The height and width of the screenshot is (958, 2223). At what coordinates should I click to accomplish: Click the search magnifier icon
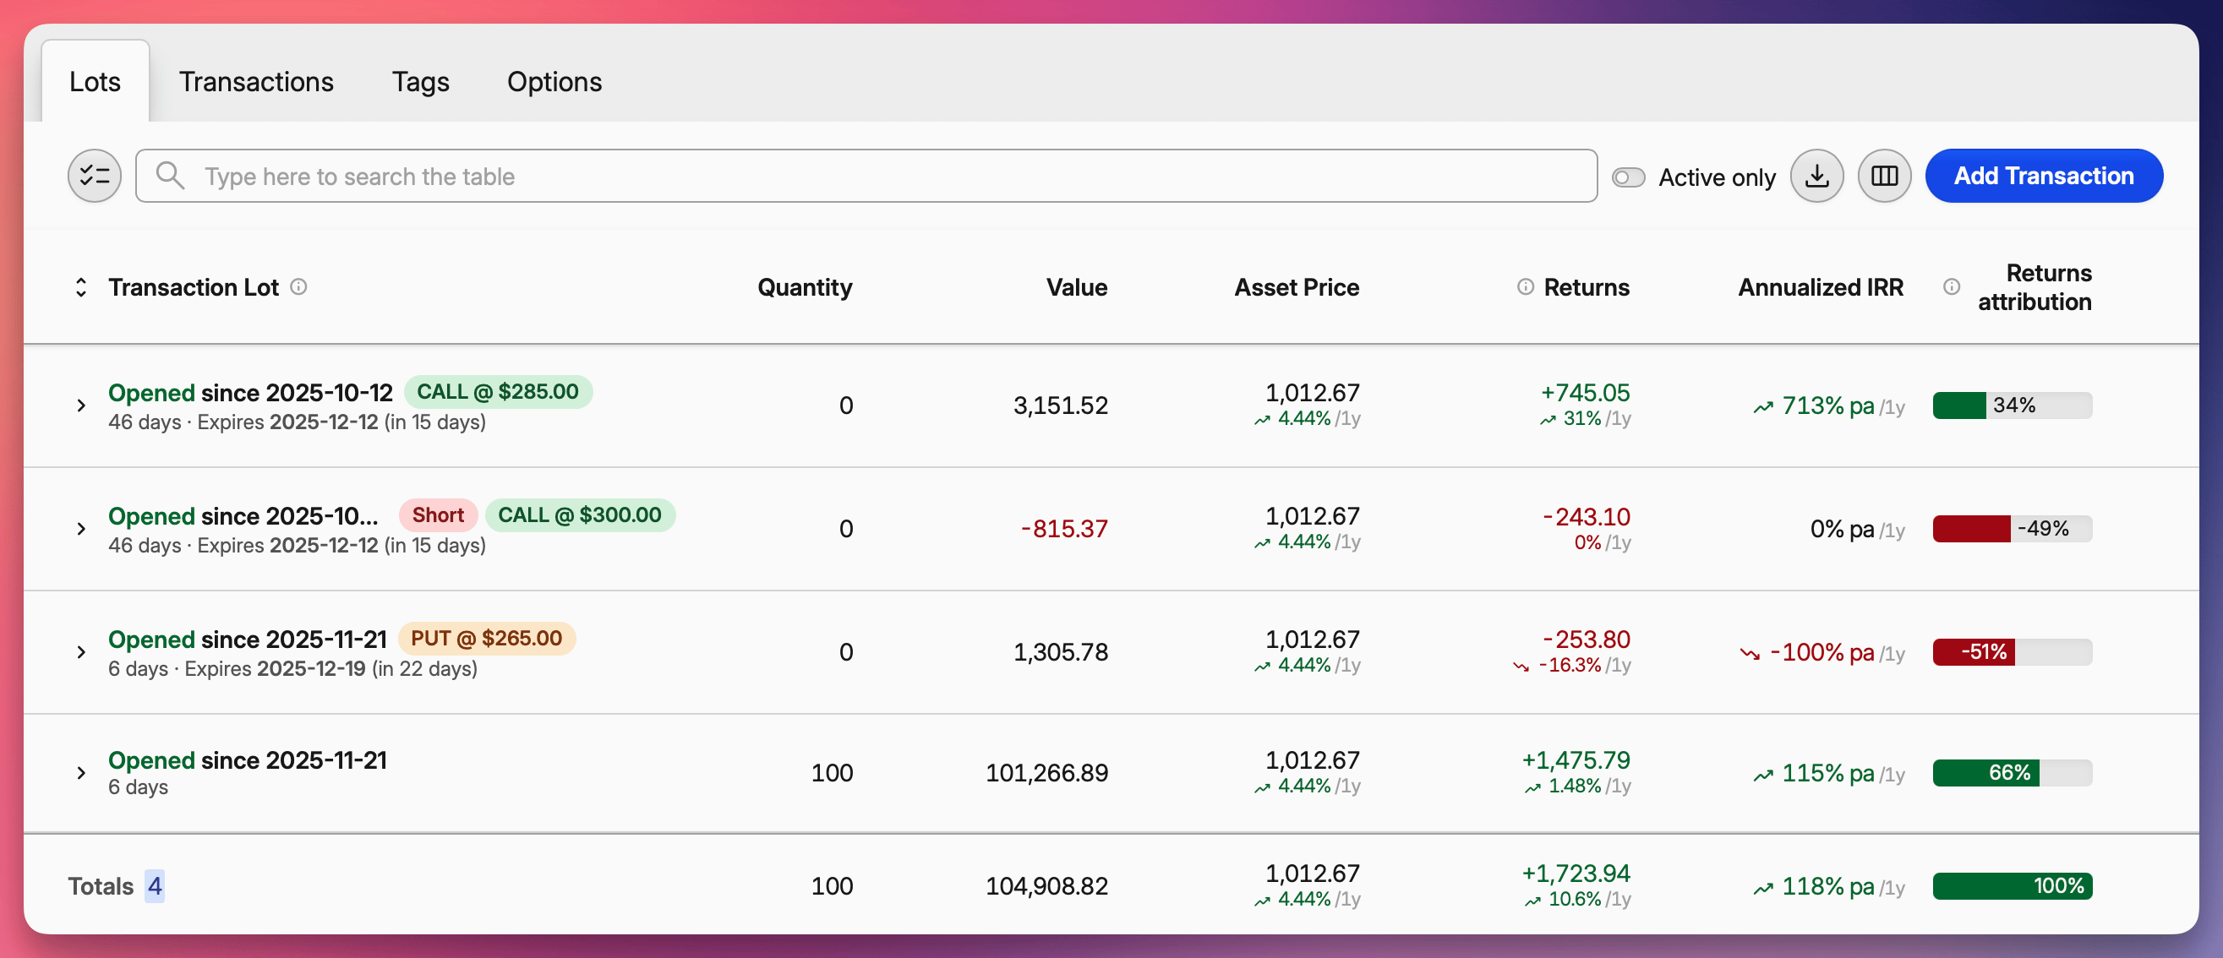point(170,175)
